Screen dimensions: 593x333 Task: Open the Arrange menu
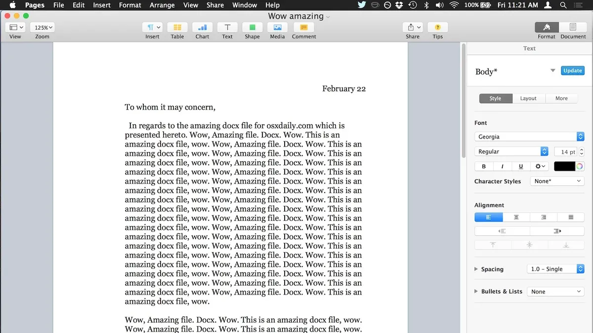162,5
